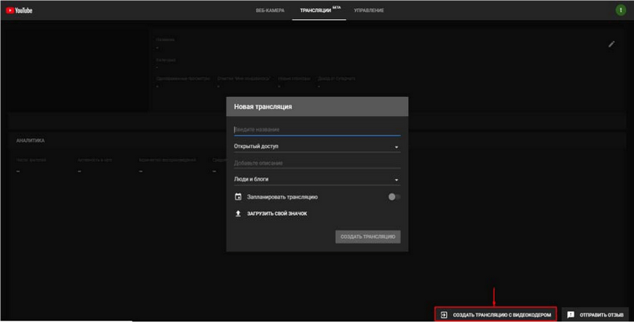Open the account avatar menu
This screenshot has height=323, width=634.
click(620, 10)
